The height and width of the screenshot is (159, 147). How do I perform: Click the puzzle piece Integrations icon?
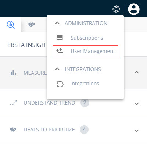point(60,84)
